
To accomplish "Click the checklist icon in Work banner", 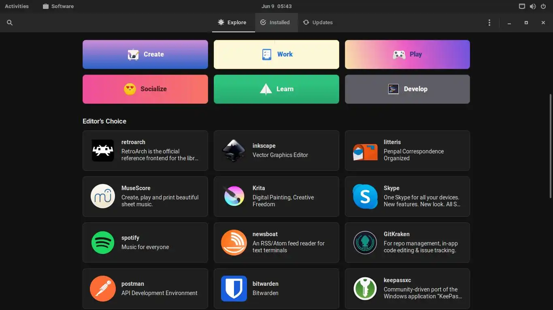I will click(267, 54).
